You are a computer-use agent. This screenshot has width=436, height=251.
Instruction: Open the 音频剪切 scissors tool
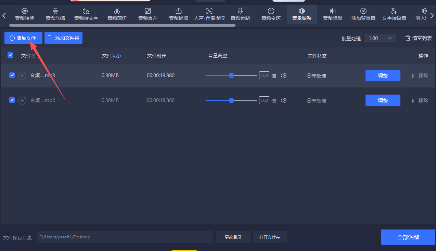coord(117,14)
